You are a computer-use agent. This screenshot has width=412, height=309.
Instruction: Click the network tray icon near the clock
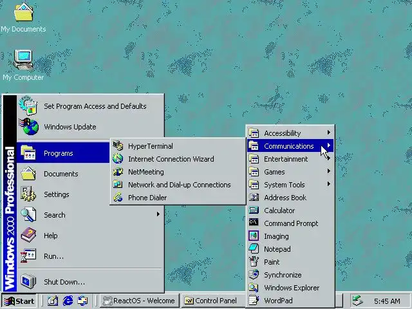[x=358, y=301]
